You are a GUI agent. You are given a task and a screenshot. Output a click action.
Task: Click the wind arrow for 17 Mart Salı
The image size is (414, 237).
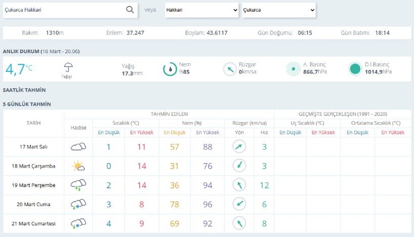pyautogui.click(x=238, y=147)
